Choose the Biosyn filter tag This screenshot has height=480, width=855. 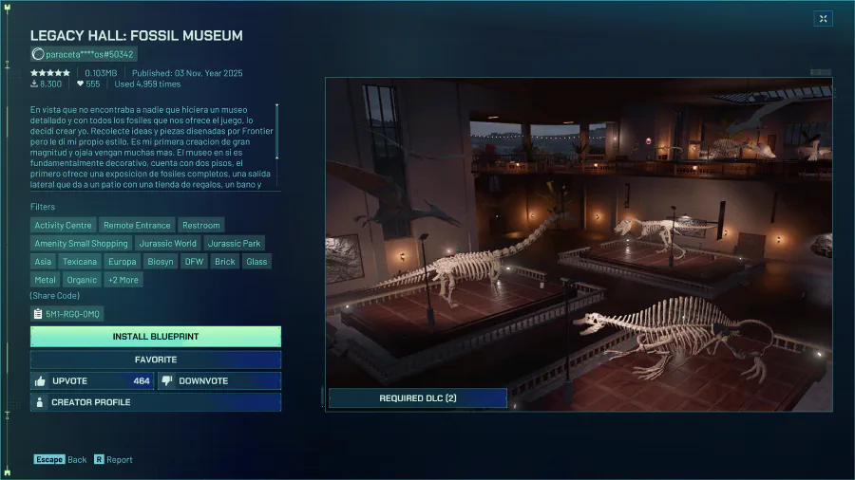point(161,262)
